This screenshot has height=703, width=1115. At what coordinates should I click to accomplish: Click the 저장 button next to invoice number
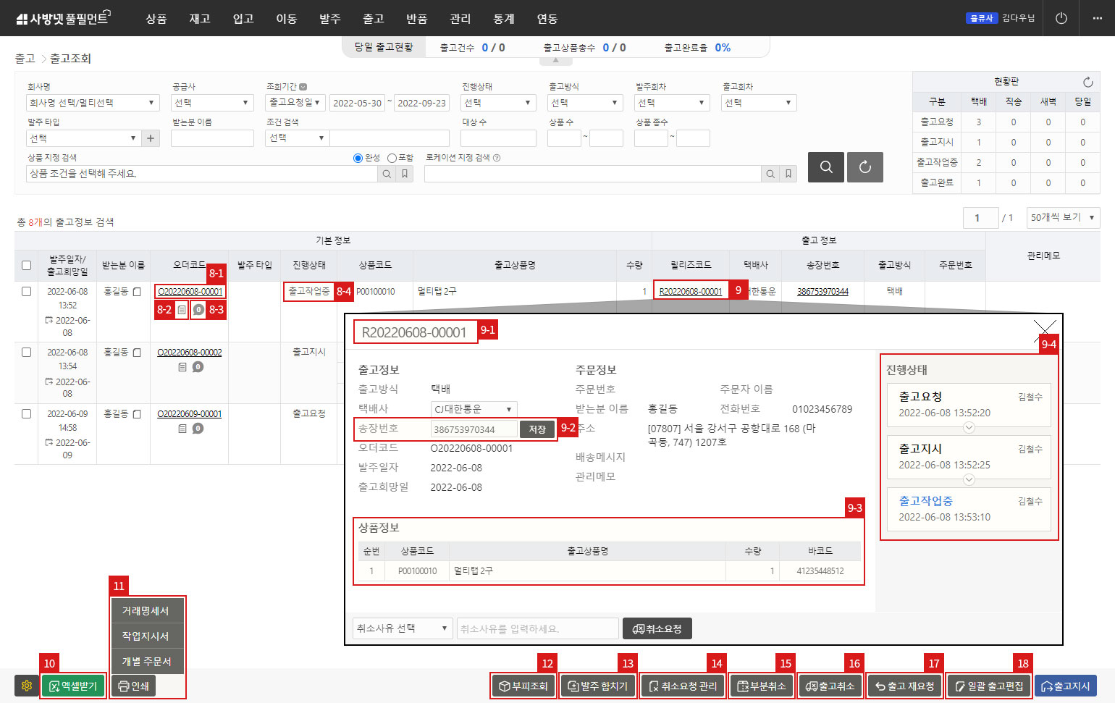tap(537, 429)
